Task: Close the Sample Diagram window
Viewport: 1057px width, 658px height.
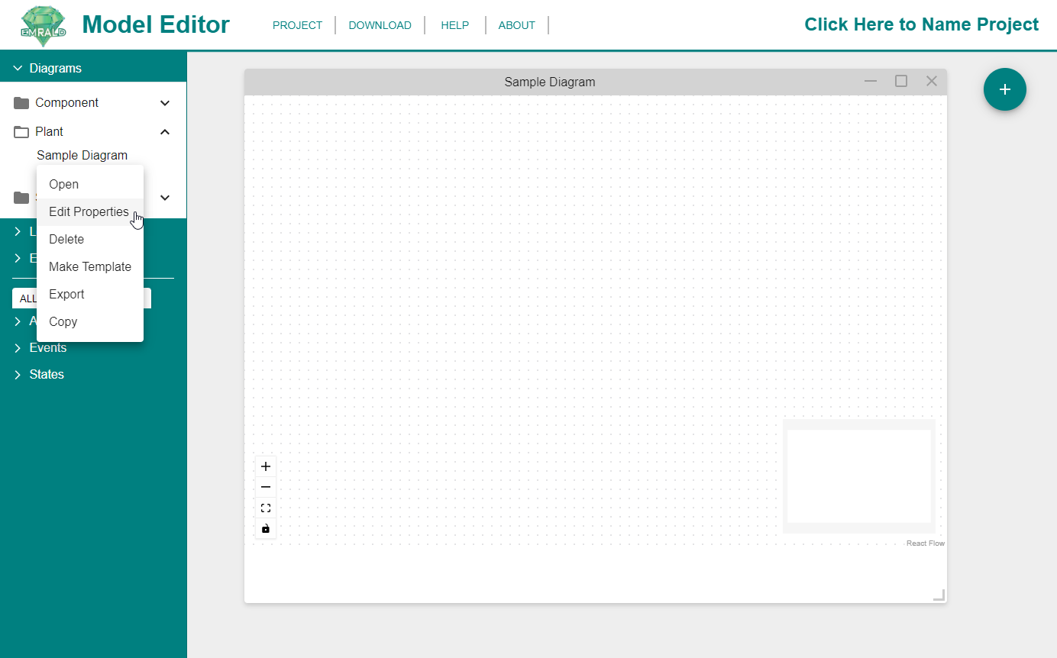Action: (x=932, y=81)
